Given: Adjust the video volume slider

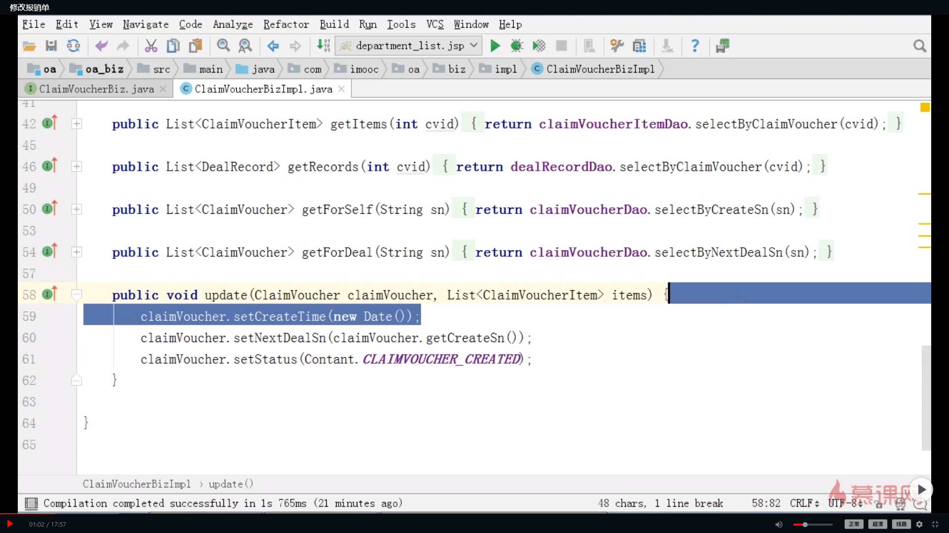Looking at the screenshot, I should click(x=813, y=525).
